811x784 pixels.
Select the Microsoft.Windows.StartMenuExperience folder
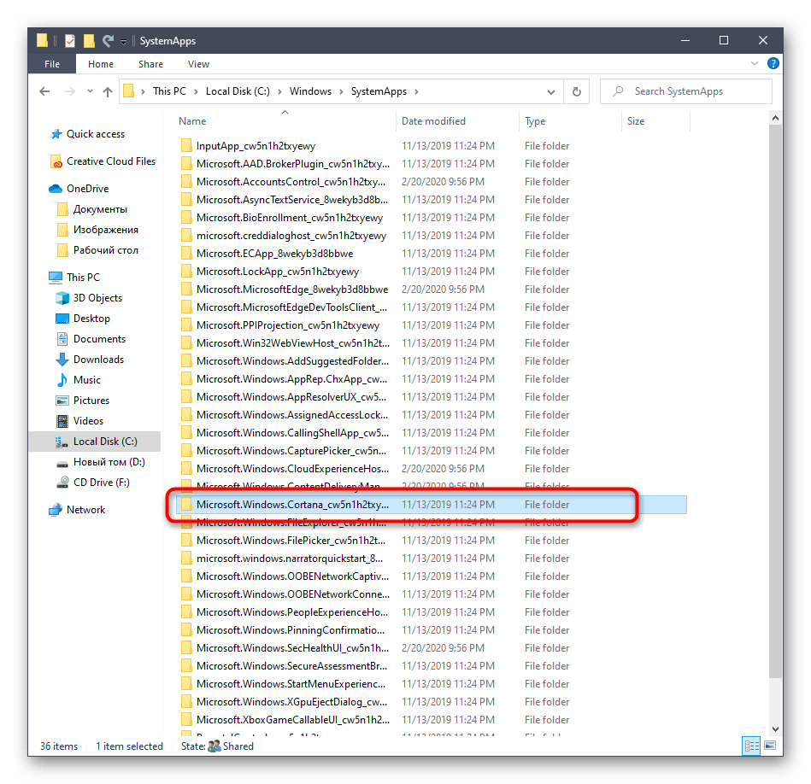432,684
